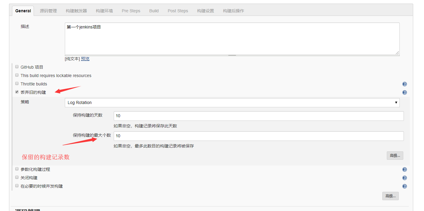Switch to the 构建设置 tab
Screen dimensions: 424x211
[206, 11]
